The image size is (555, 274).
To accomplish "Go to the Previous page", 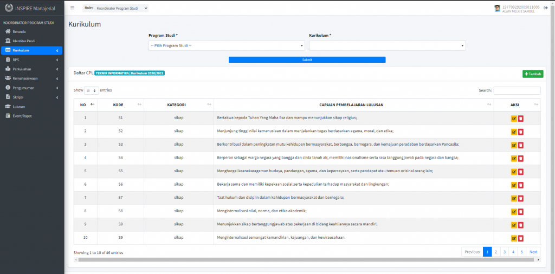I will [x=472, y=252].
